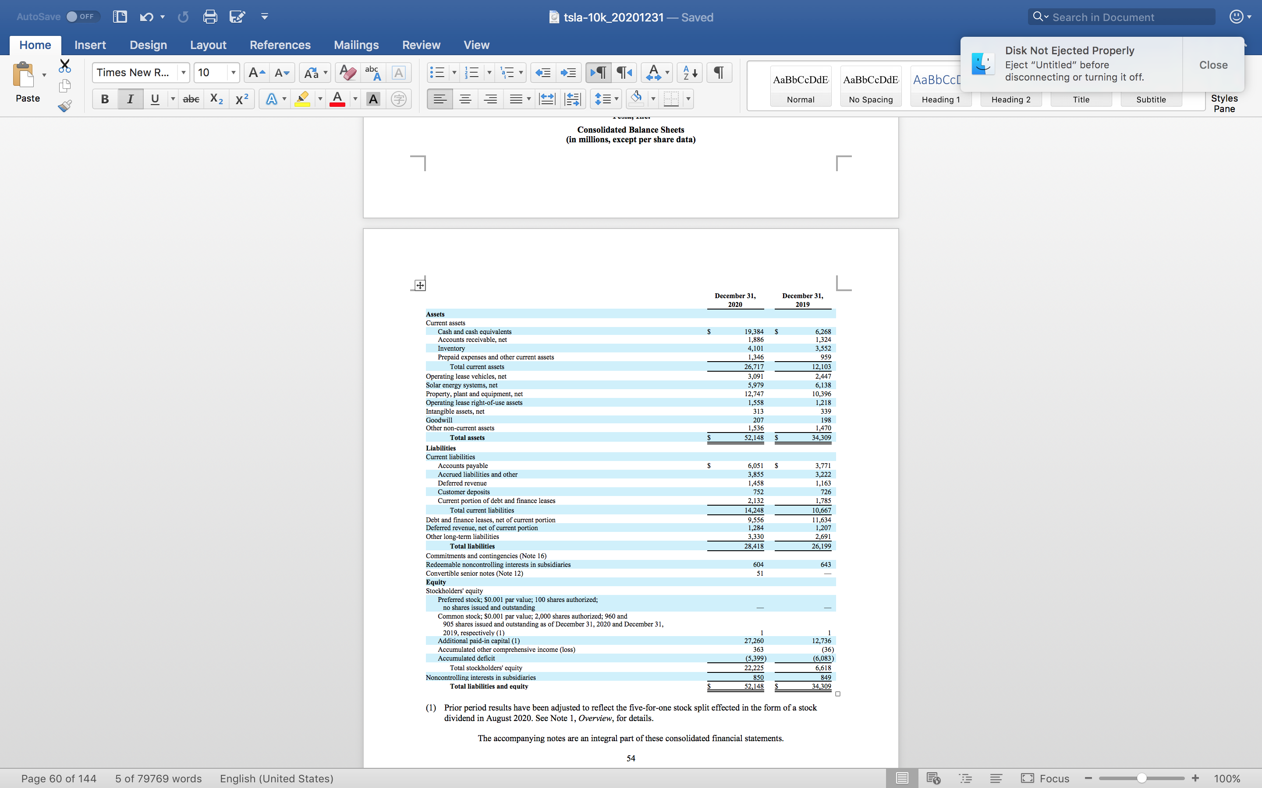Toggle Print Layout view in status bar
Screen dimensions: 1262x788
[902, 778]
